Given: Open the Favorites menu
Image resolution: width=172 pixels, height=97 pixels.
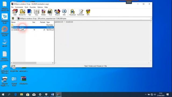Looking at the screenshot, I should point(33,7).
